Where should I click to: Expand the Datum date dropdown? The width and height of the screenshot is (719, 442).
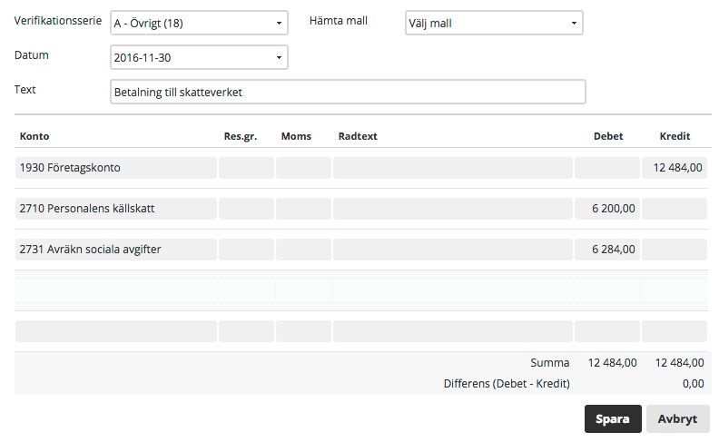(x=199, y=57)
